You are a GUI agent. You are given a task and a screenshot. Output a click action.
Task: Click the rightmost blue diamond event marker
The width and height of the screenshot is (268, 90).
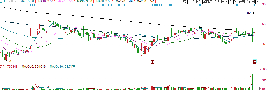[x=255, y=5]
